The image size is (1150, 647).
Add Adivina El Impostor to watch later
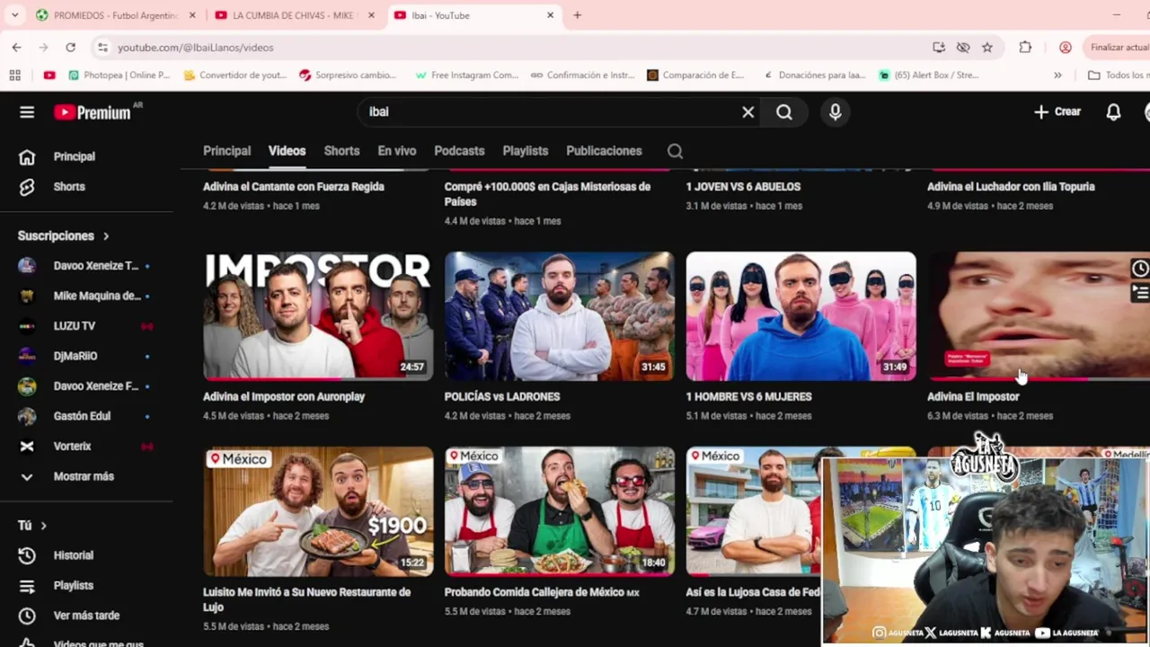(x=1139, y=268)
